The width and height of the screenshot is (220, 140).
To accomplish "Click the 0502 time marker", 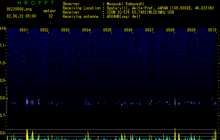I will [x=44, y=30].
